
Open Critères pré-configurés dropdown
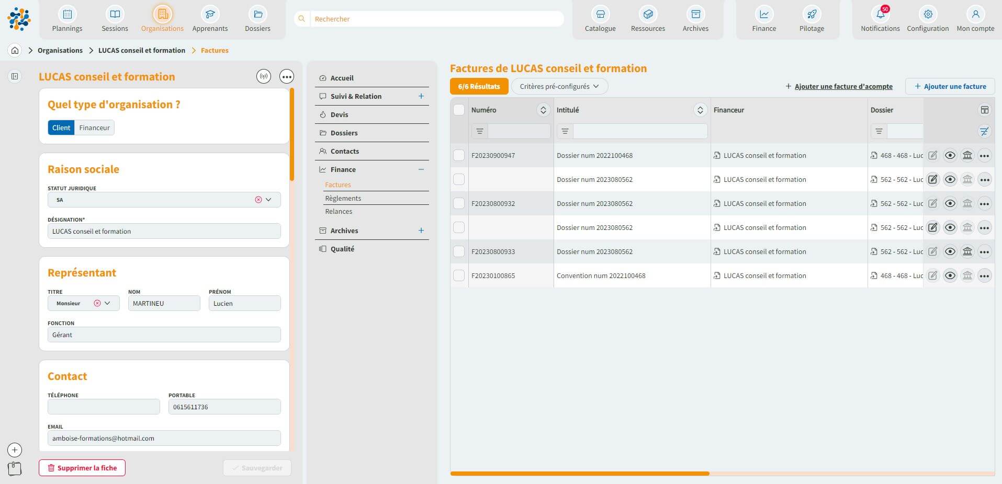pos(559,87)
